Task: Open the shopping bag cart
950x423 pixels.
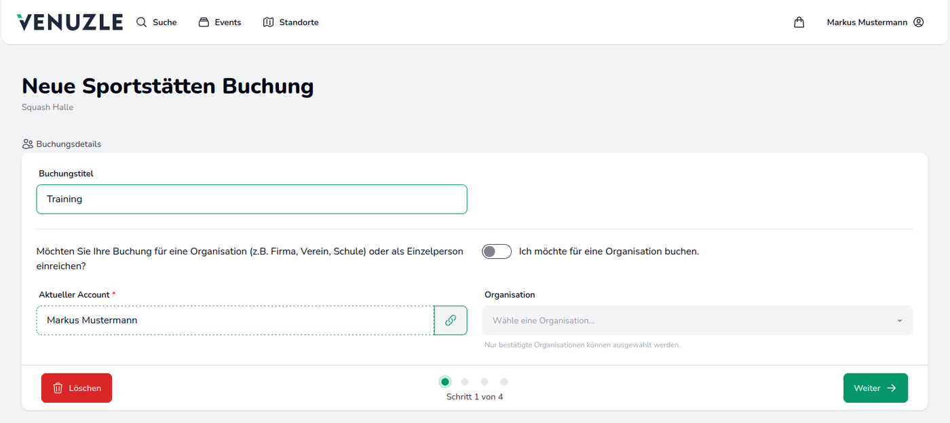Action: tap(799, 22)
